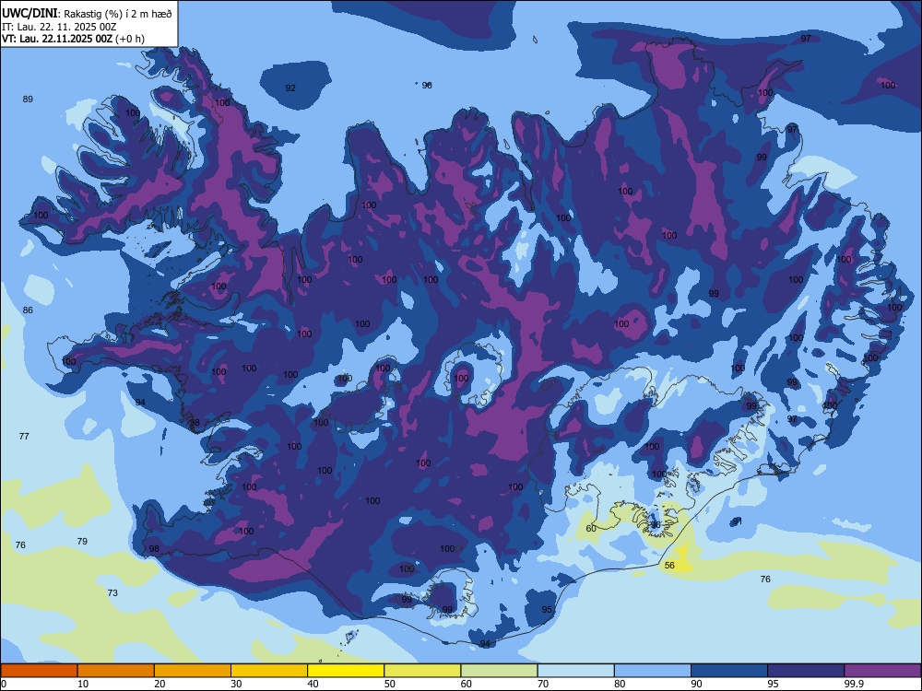Screen dimensions: 922x691
Task: Click legend tick label '20'
Action: (160, 684)
